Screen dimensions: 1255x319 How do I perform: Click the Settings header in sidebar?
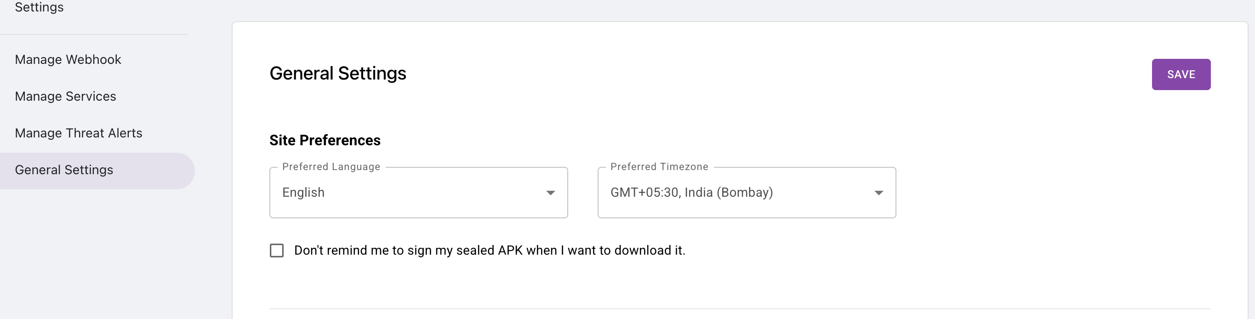pyautogui.click(x=39, y=7)
